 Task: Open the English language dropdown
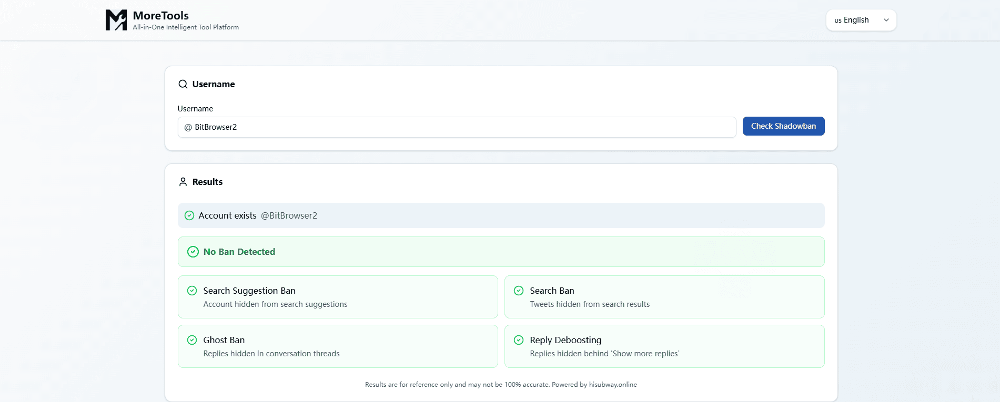point(861,20)
